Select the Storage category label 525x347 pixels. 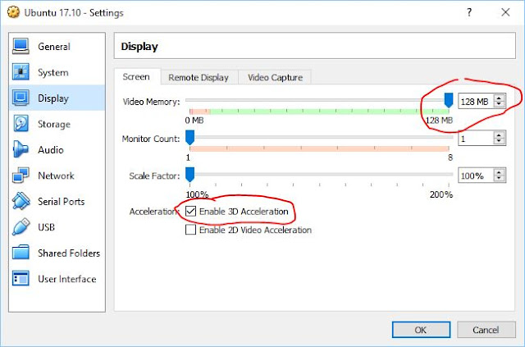pos(54,124)
